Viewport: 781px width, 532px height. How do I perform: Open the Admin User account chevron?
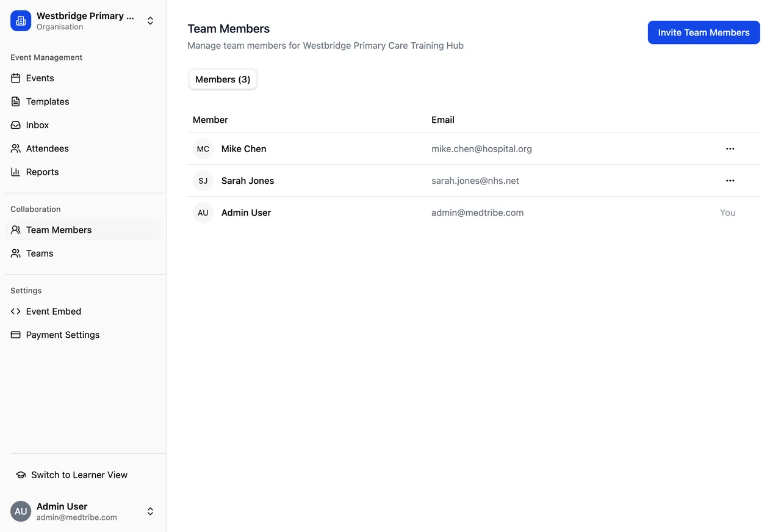(150, 511)
